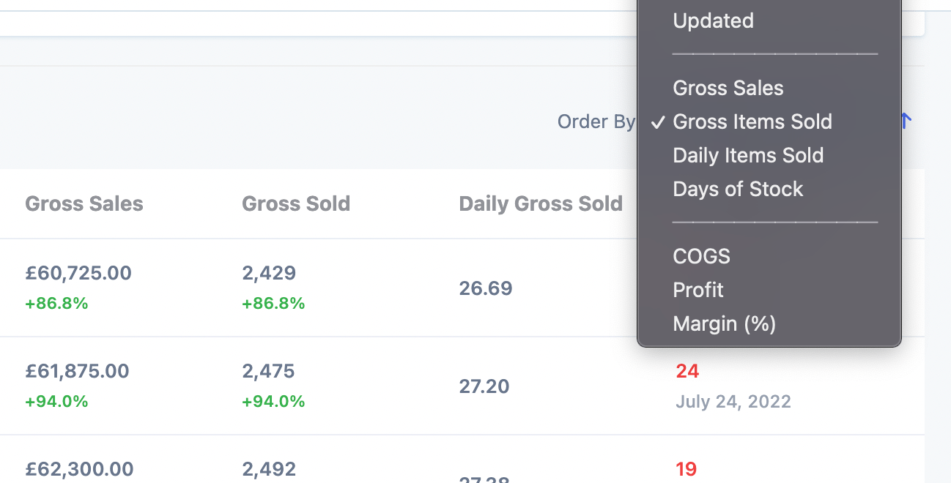Click the checked 'Gross Items Sold' option
Screen dimensions: 951x483
click(752, 121)
